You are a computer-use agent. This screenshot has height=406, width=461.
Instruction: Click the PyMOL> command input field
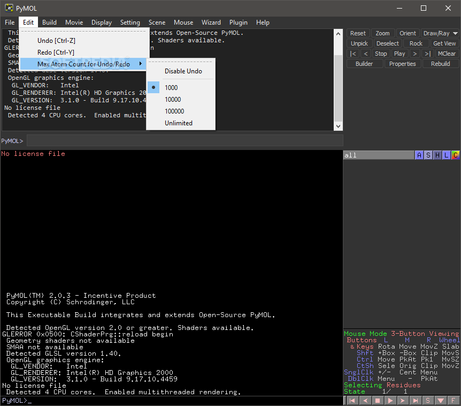(185, 140)
